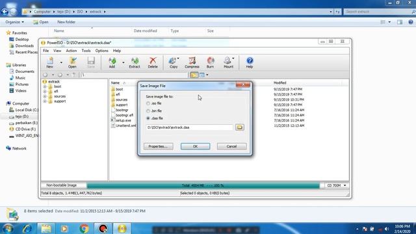Click the Windows Start button

click(x=8, y=228)
